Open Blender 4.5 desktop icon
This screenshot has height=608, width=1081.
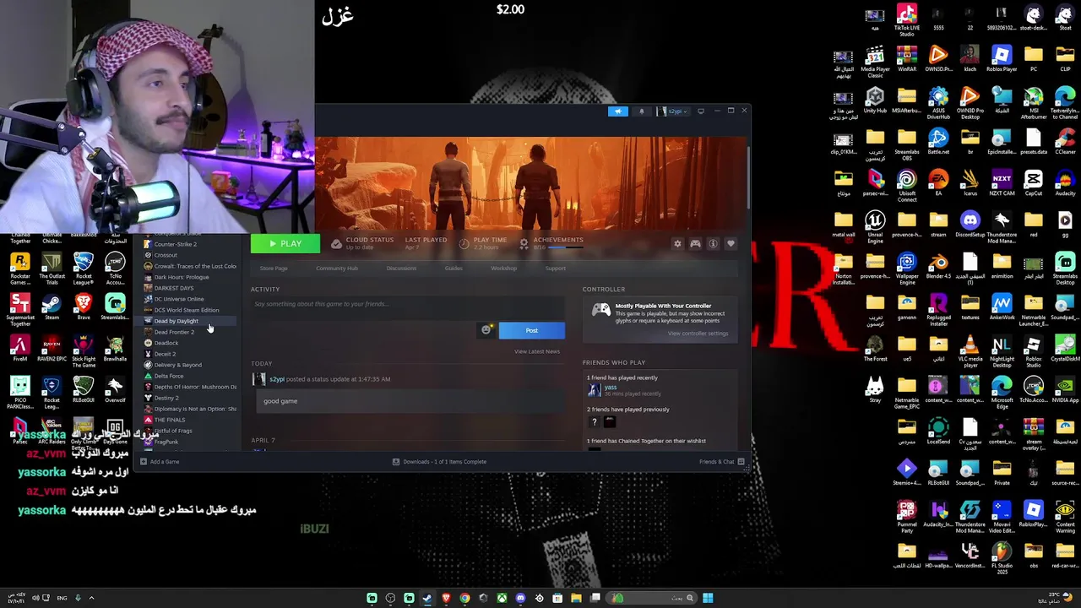tap(938, 266)
